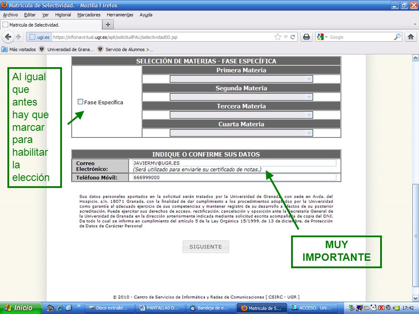Open the Universidad de Granada bookmark
Image resolution: width=419 pixels, height=314 pixels.
[66, 49]
